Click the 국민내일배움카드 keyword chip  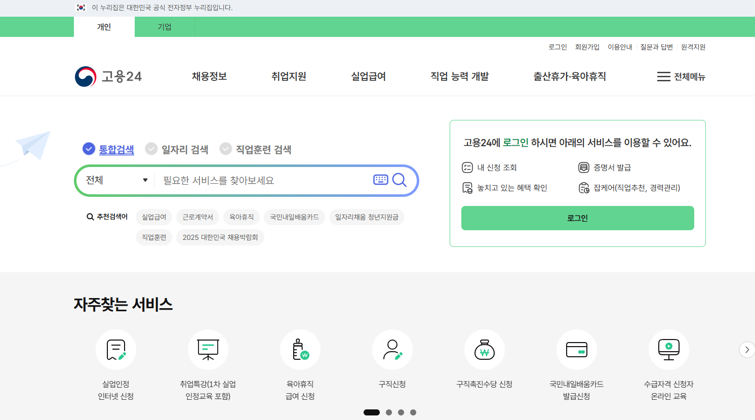[294, 217]
